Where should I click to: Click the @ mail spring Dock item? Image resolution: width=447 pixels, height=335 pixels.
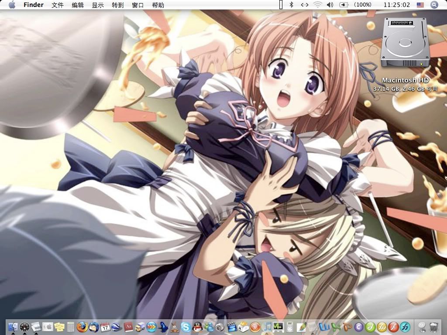[x=422, y=327]
